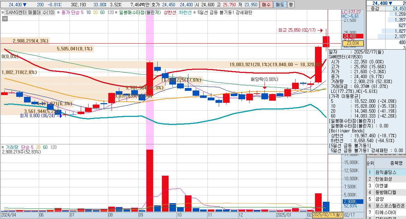Click the 5,505,041(8.1%) volume profile bar label
The height and width of the screenshot is (219, 406).
coord(74,49)
